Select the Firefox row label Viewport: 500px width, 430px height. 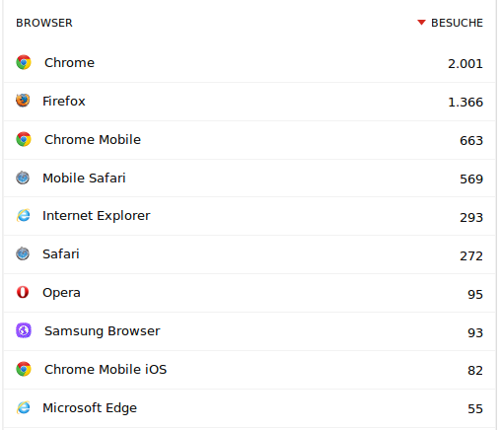click(64, 101)
